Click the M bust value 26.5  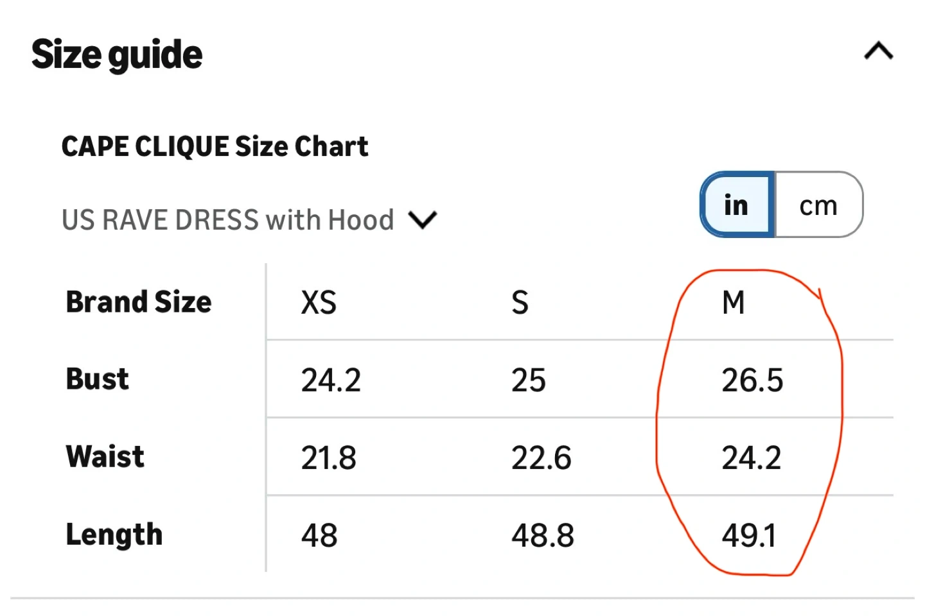[x=752, y=380]
